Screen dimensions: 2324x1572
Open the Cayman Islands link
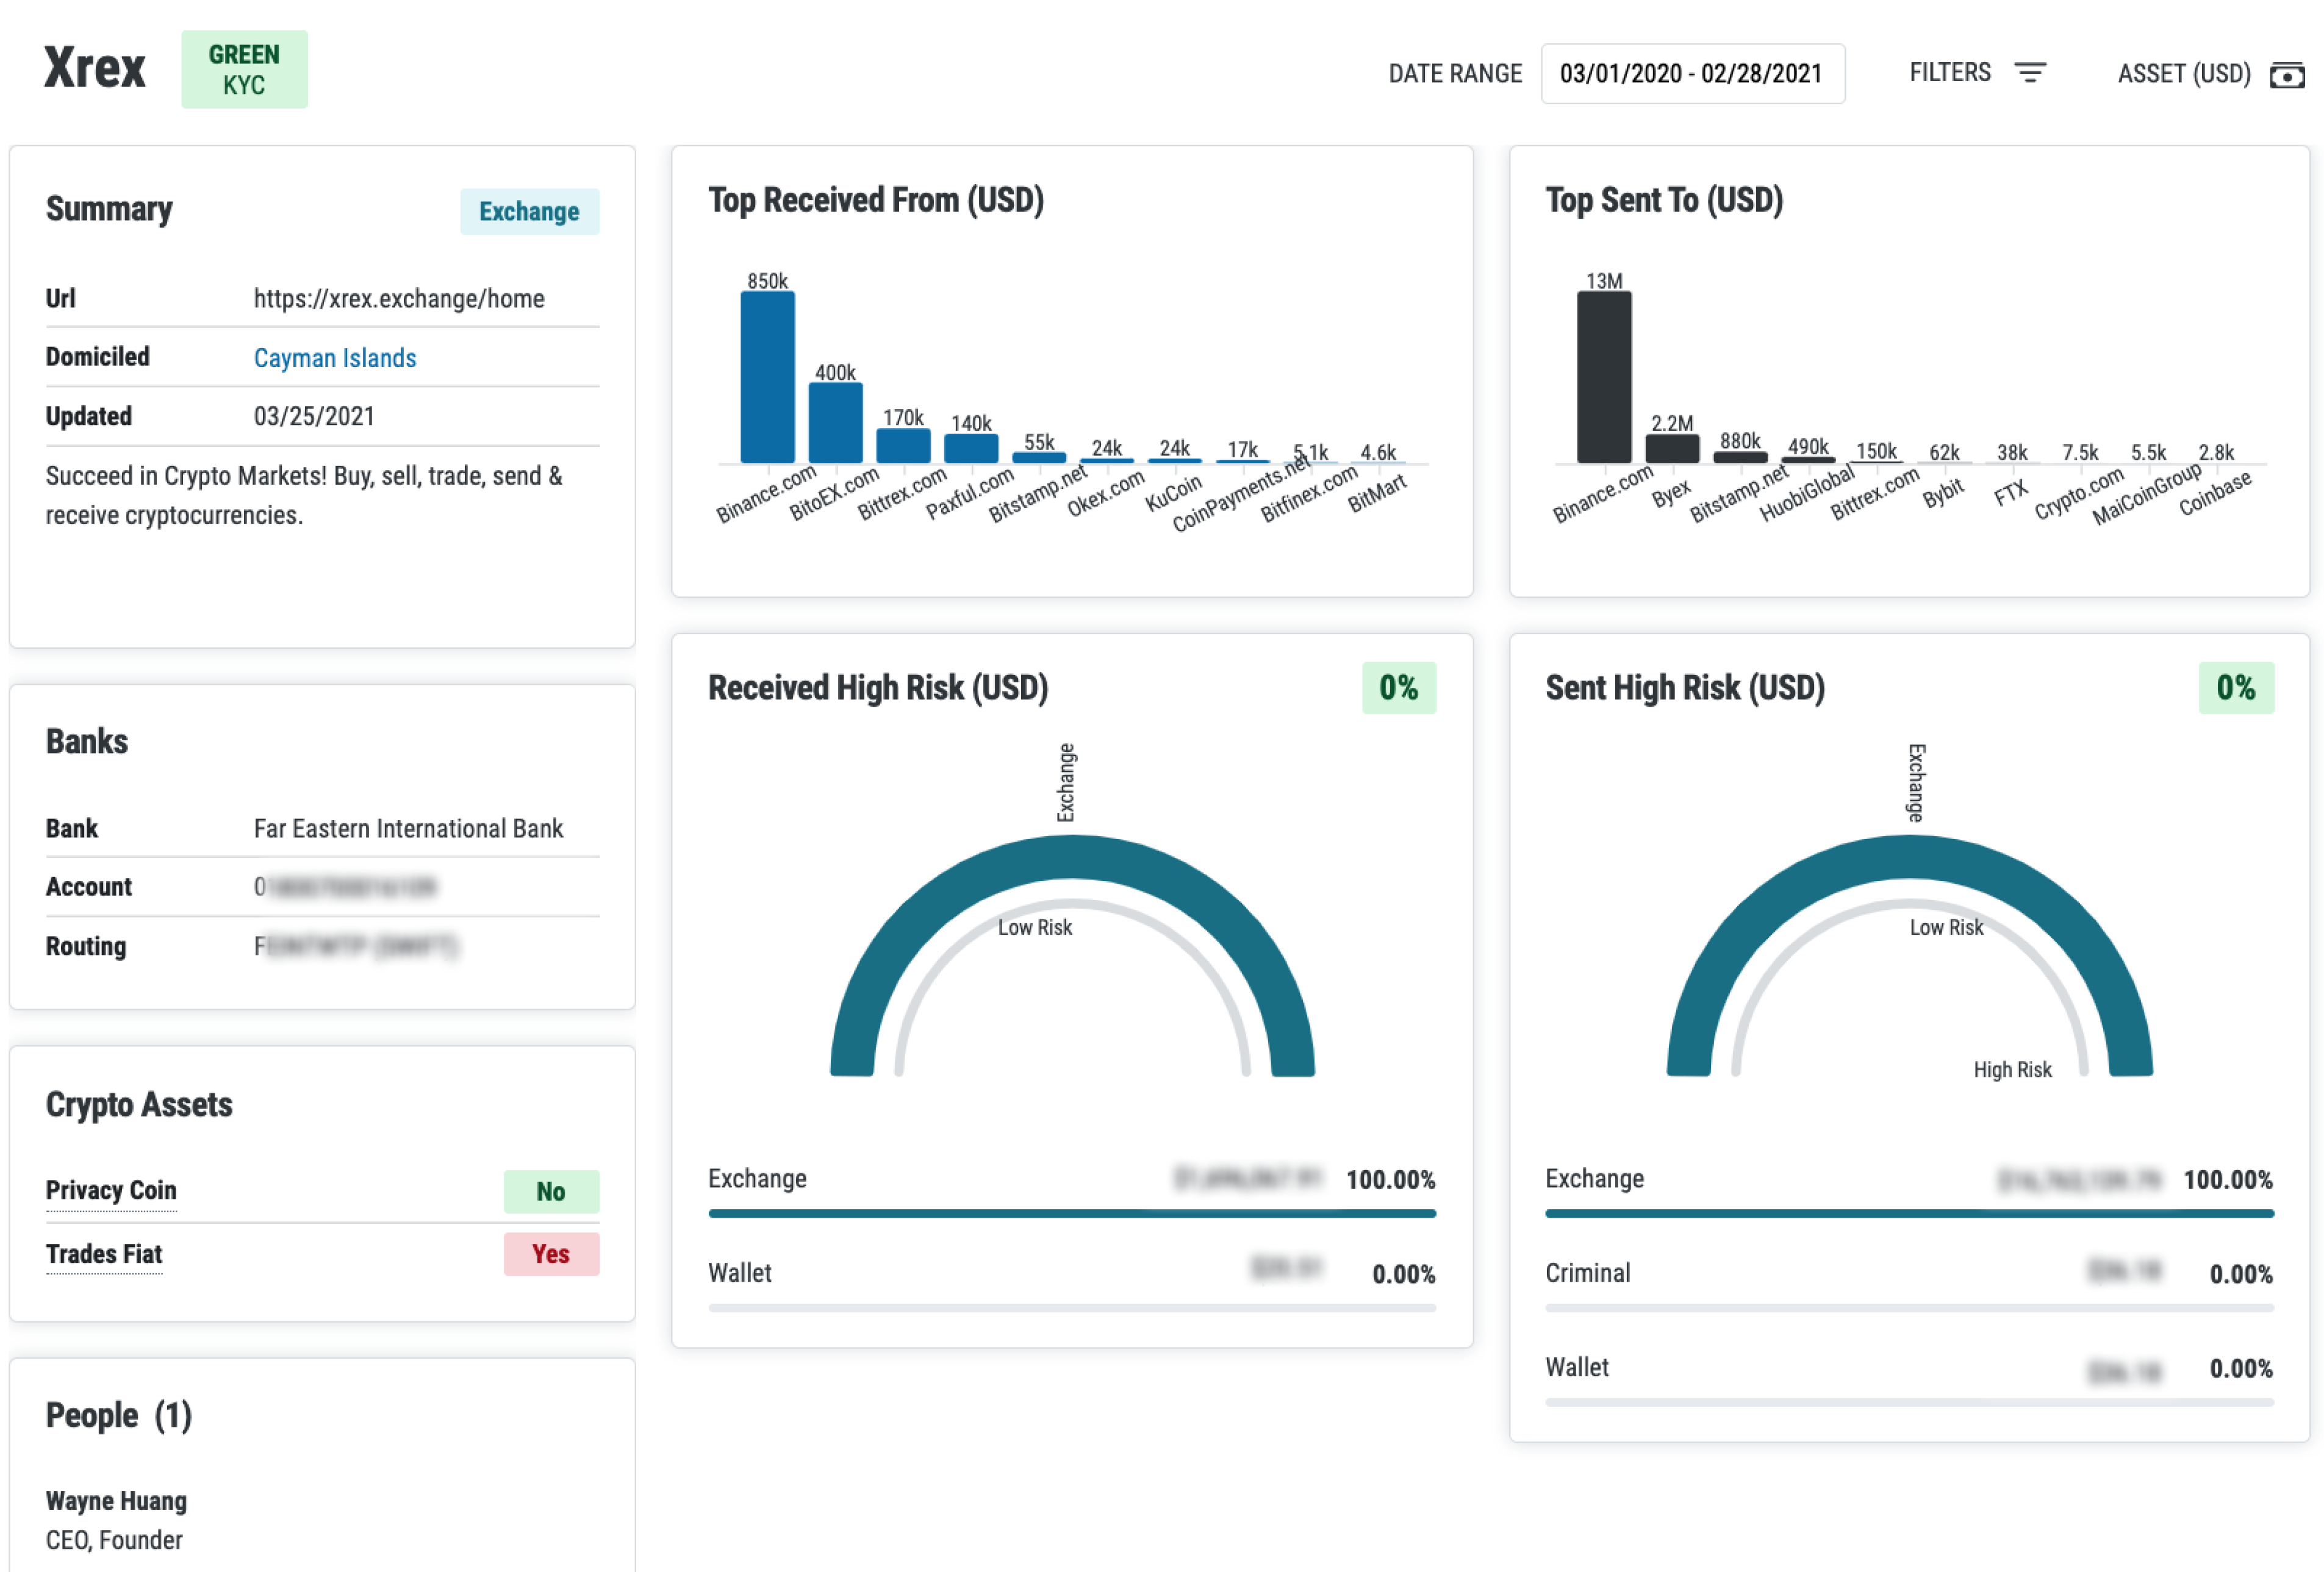pyautogui.click(x=335, y=358)
